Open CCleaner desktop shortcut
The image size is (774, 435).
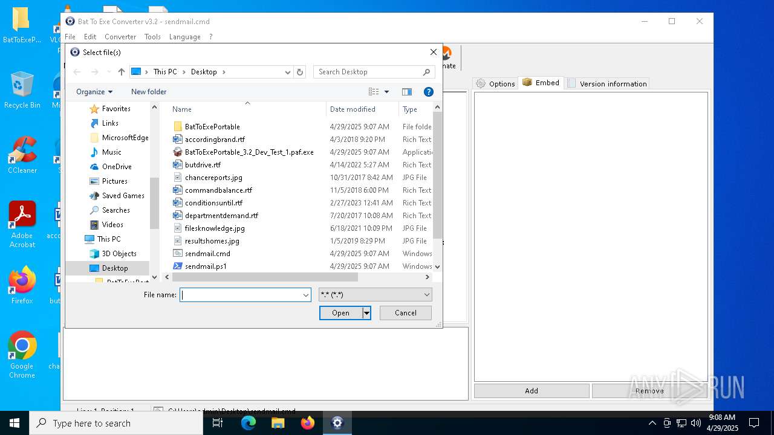coord(22,156)
